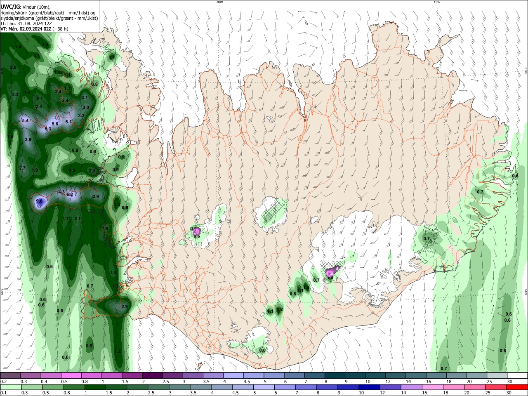528x396 pixels.
Task: Click the white 30 swatch ending upper legend
Action: click(518, 375)
